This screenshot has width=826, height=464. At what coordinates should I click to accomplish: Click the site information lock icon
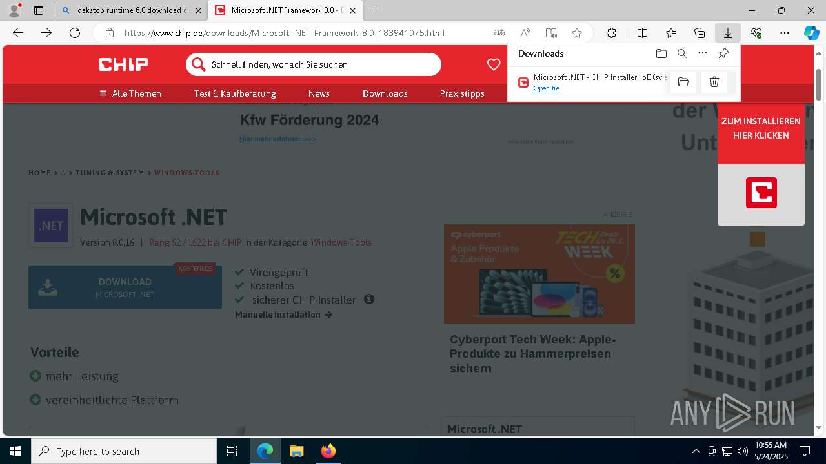[110, 33]
